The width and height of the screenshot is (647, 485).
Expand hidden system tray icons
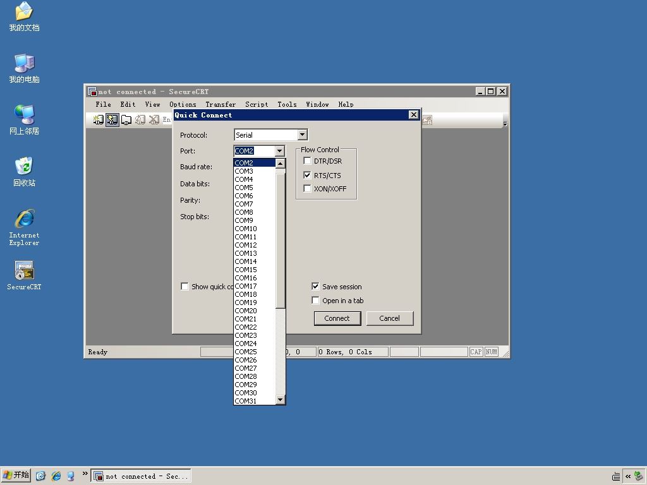click(x=628, y=476)
